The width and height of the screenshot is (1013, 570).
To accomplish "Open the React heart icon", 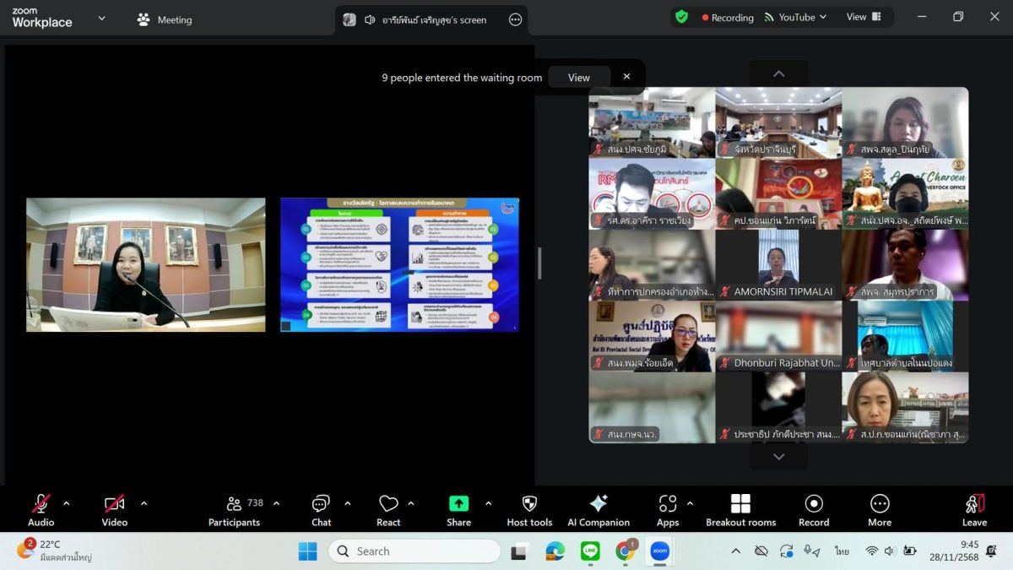I will pos(388,504).
